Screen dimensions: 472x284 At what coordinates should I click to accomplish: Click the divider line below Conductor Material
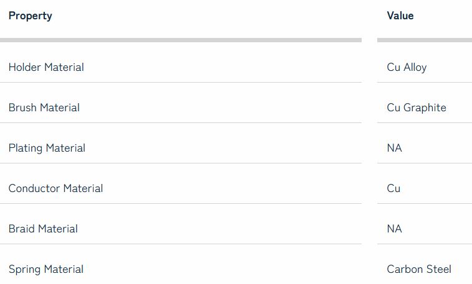click(x=180, y=203)
